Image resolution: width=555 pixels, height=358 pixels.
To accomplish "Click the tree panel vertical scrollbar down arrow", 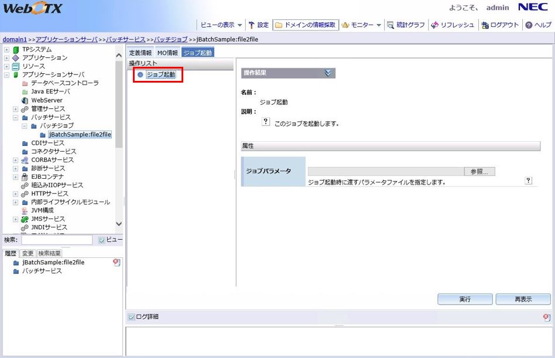I will (x=119, y=223).
